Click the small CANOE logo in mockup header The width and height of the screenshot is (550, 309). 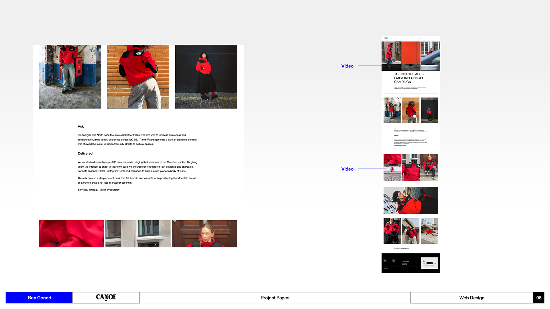[x=386, y=38]
